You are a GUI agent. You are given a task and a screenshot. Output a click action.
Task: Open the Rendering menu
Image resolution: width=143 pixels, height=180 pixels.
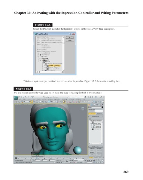click(x=64, y=99)
